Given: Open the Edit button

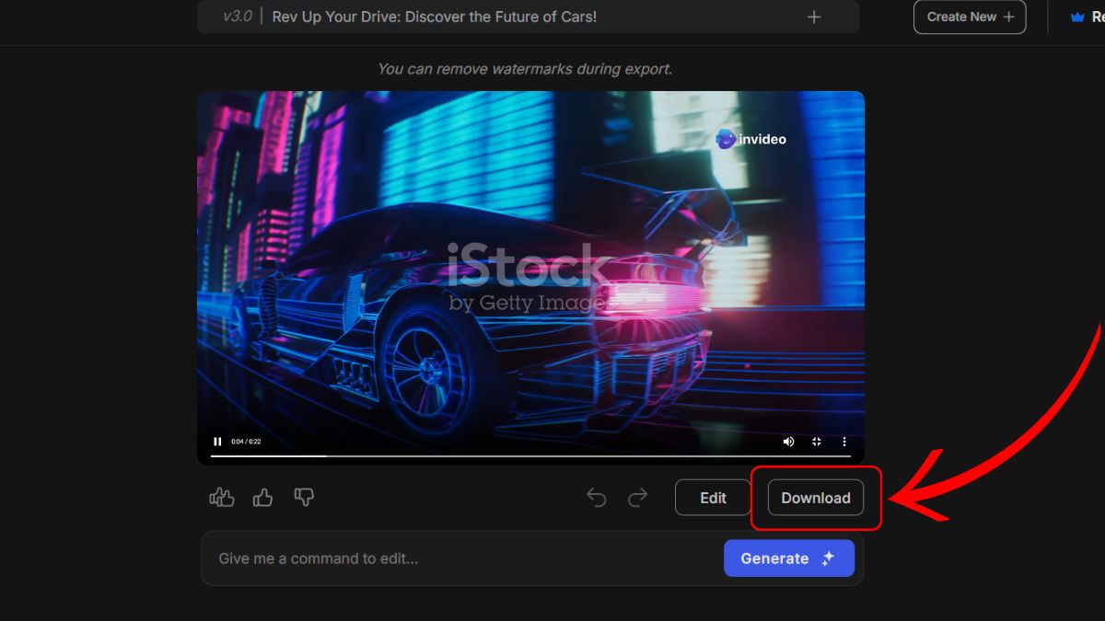Looking at the screenshot, I should 713,498.
